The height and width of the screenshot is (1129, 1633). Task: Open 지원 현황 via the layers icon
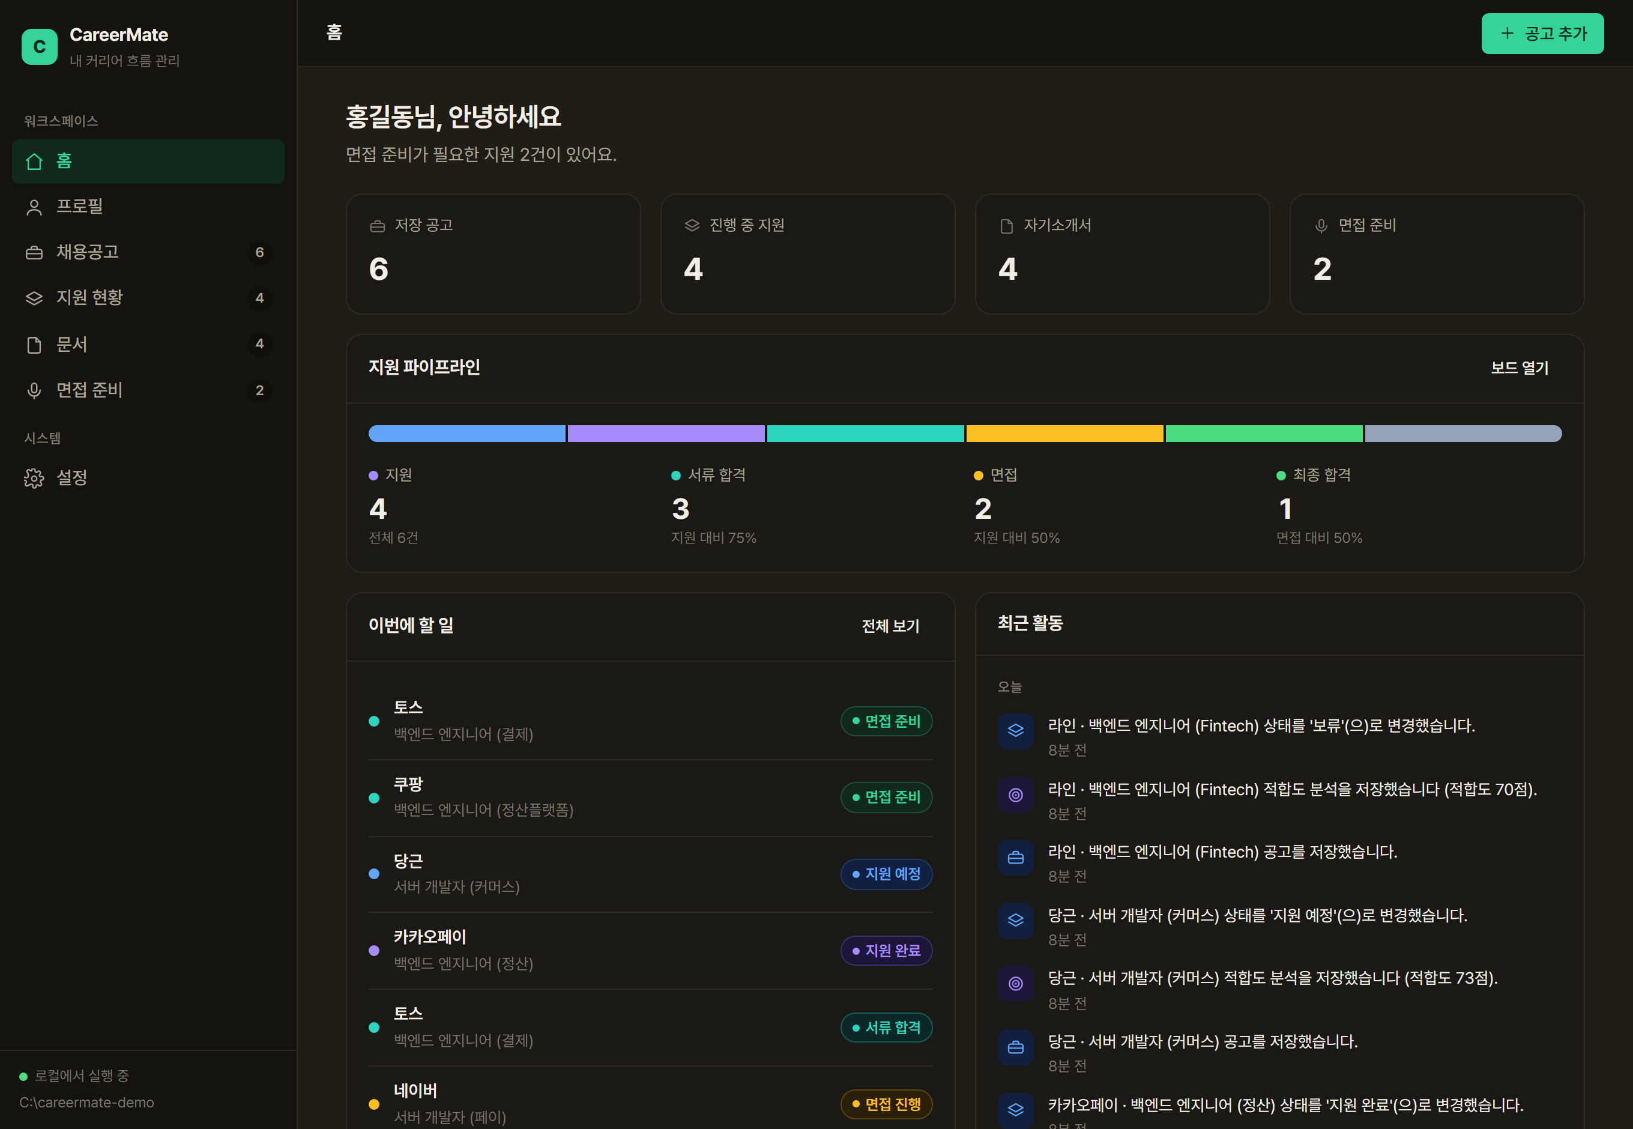(x=34, y=298)
